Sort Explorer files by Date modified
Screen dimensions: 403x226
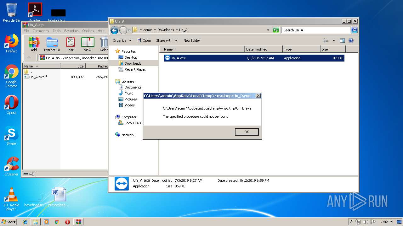pyautogui.click(x=264, y=49)
